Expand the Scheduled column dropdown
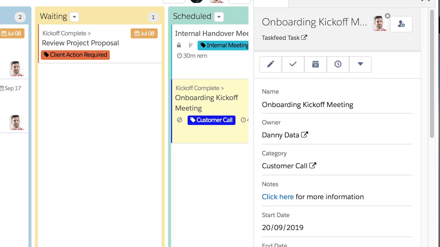This screenshot has height=247, width=440. tap(219, 16)
